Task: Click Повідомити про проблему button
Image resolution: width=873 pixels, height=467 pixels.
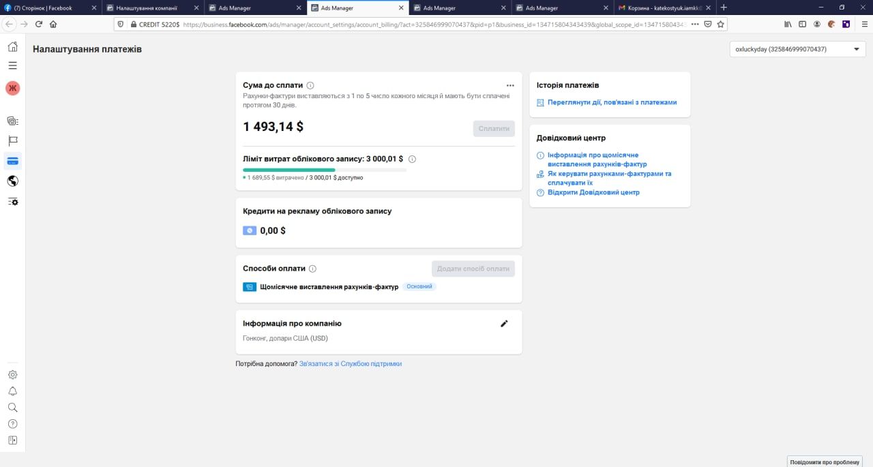Action: [x=825, y=462]
